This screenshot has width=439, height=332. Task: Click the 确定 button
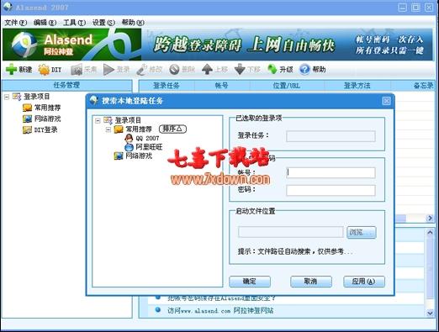click(x=250, y=282)
